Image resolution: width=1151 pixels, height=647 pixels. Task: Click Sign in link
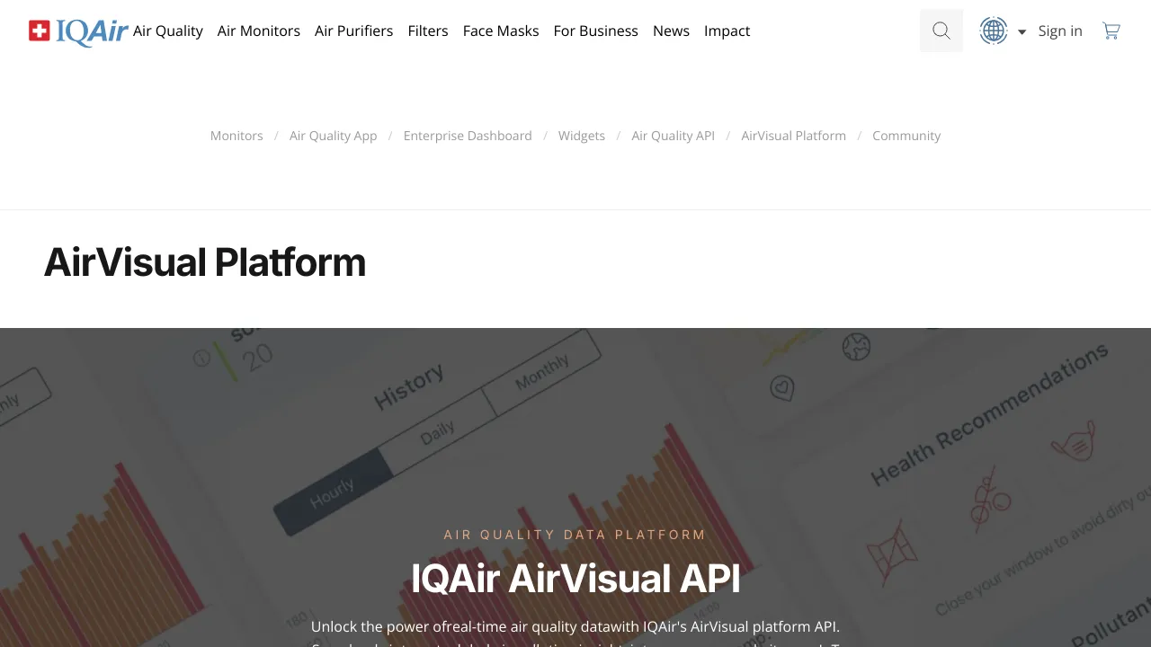click(1060, 31)
